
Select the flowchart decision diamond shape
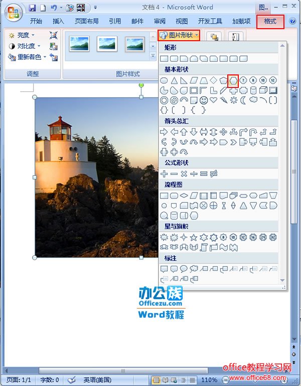coord(184,196)
